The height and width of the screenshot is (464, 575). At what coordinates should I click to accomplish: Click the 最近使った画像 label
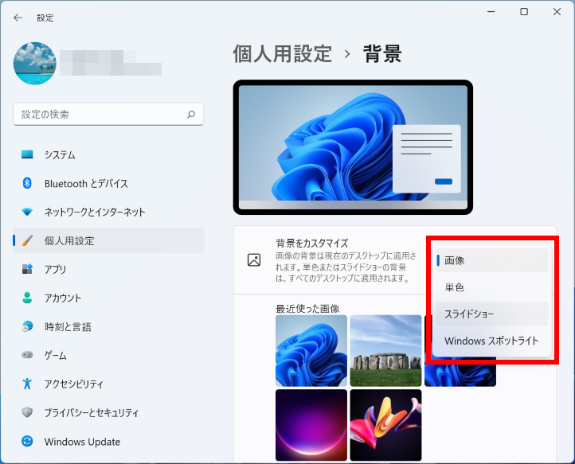[307, 309]
